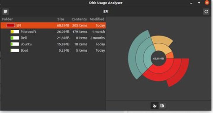This screenshot has height=113, width=213.
Task: Switch to treemap chart view
Action: click(x=162, y=106)
